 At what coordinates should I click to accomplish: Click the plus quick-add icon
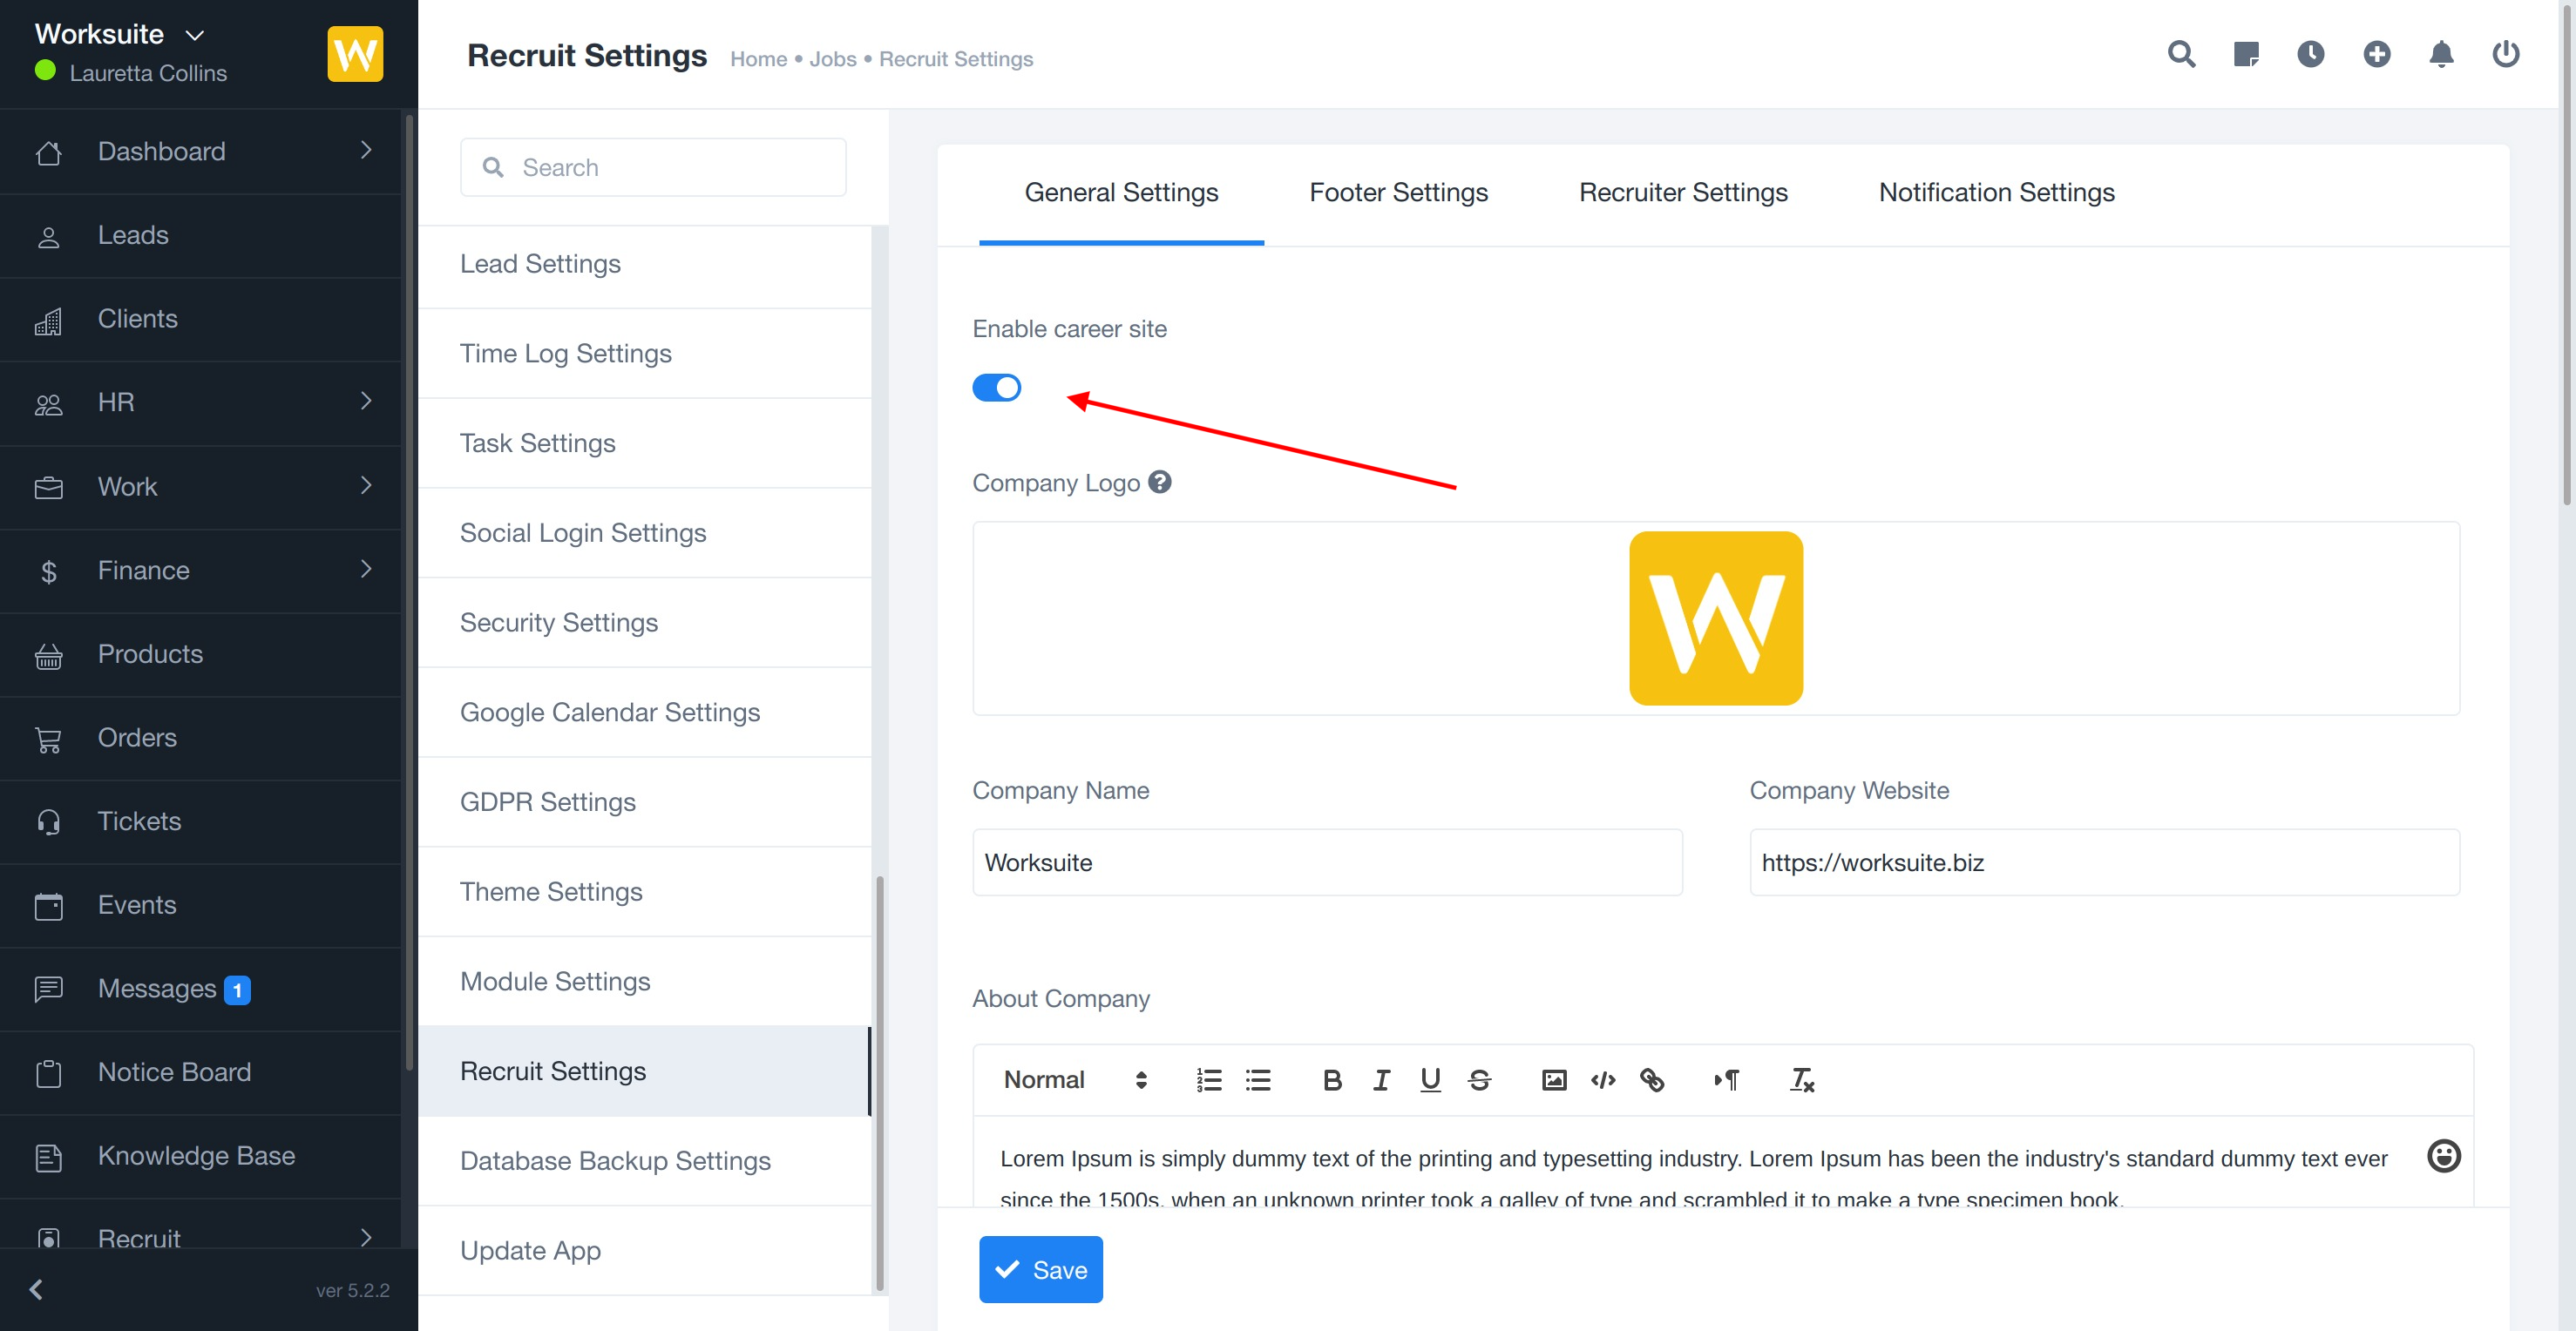(2376, 54)
